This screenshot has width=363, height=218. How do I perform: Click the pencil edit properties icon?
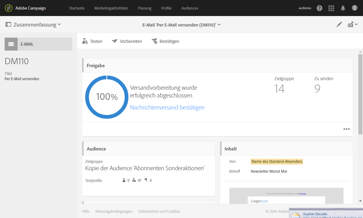click(339, 25)
